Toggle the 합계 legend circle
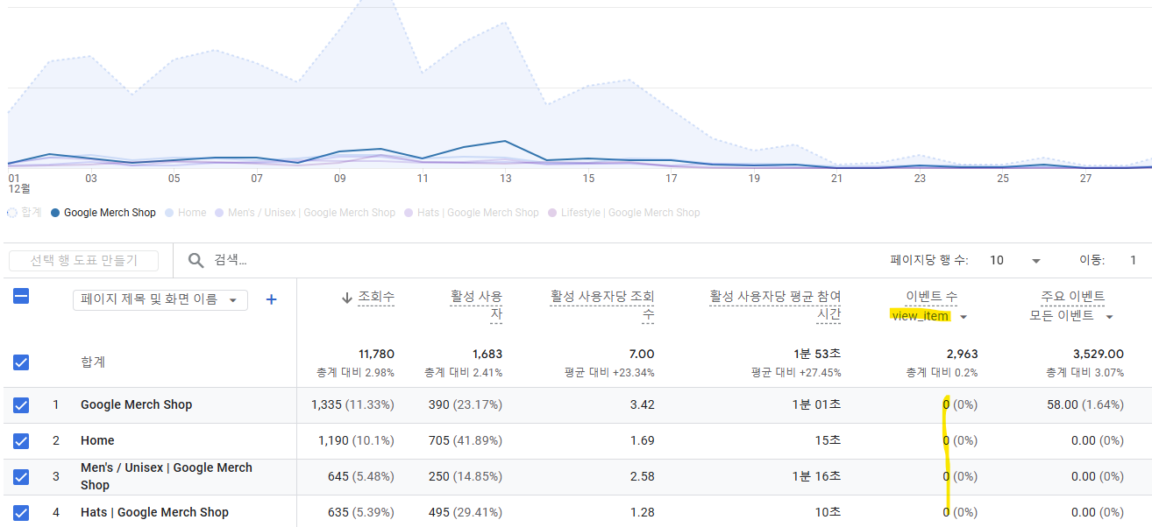Screen dimensions: 1152x527 (11, 213)
